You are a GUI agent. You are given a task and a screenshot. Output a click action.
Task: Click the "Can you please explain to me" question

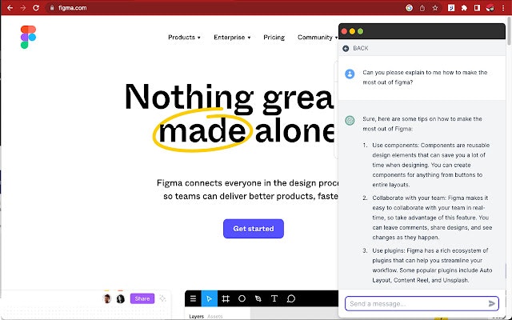(x=425, y=77)
